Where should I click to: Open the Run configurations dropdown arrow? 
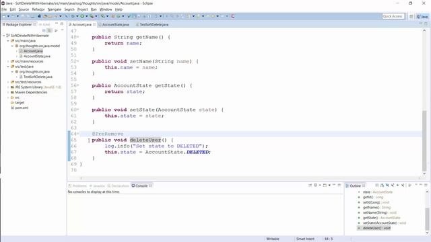click(86, 16)
